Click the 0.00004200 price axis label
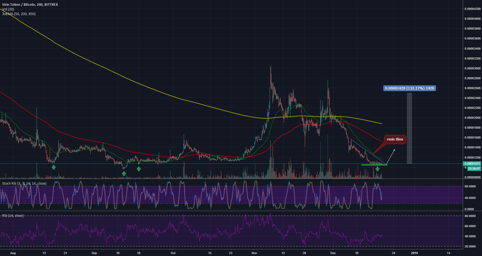Image resolution: width=482 pixels, height=256 pixels. click(x=473, y=9)
